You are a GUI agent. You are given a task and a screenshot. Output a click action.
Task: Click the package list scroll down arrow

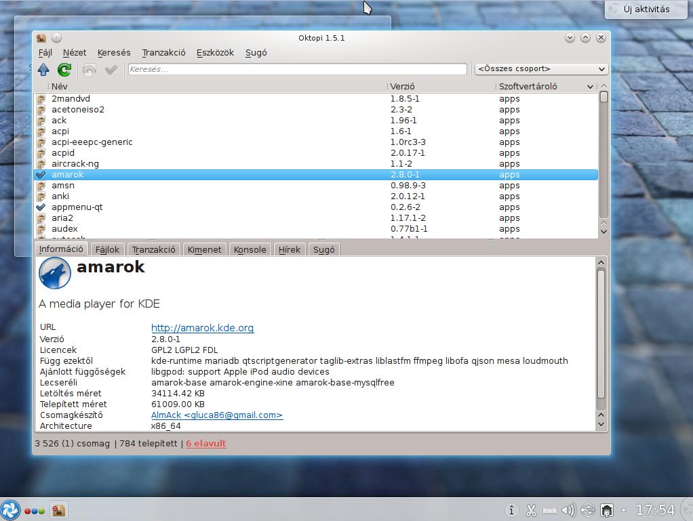(603, 232)
